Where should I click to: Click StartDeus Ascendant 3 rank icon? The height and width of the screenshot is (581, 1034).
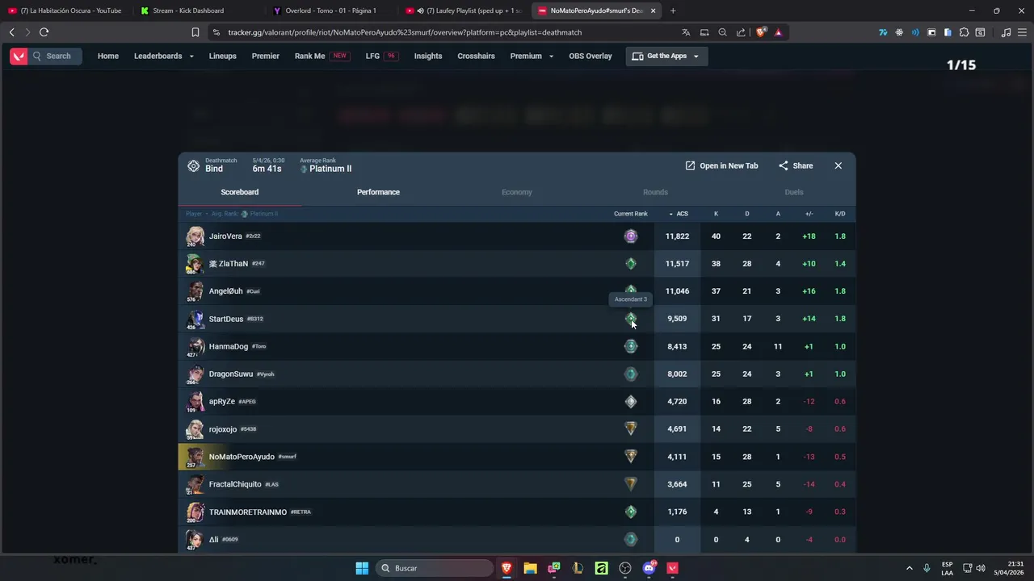point(631,319)
